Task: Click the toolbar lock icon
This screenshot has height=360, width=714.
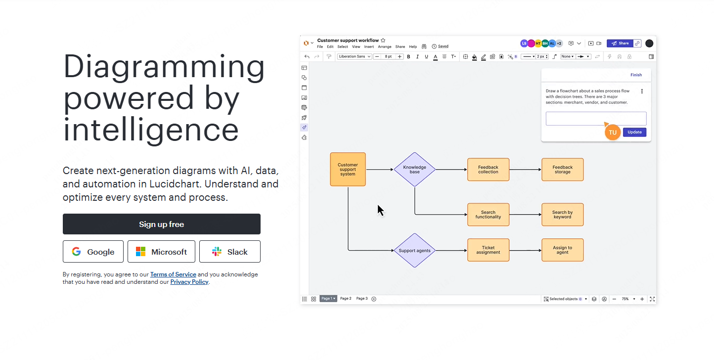Action: point(629,57)
